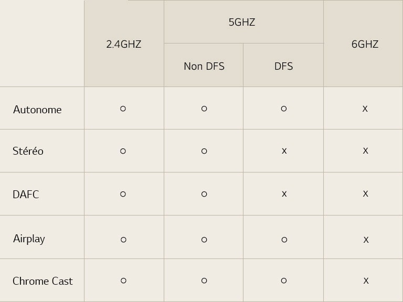Viewport: 403px width, 302px height.
Task: Click the DAFC row label
Action: coord(26,195)
